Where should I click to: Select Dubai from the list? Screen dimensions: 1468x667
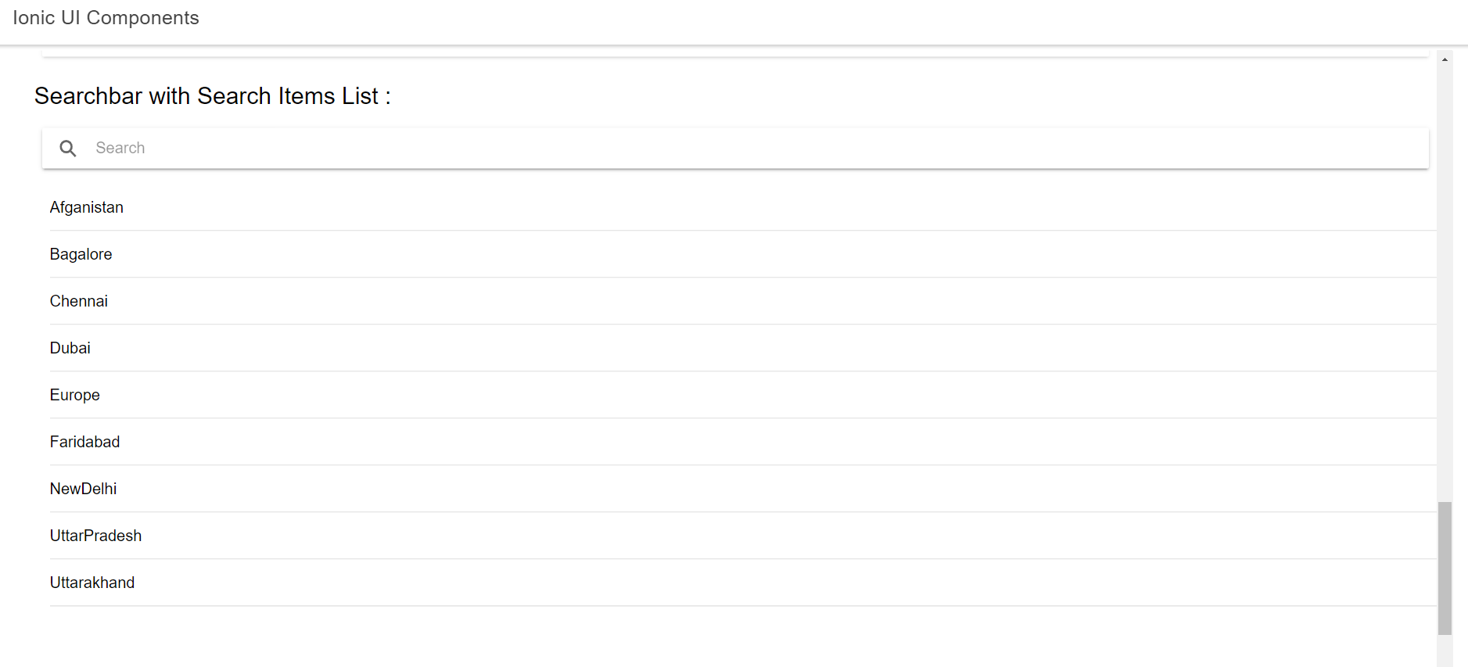click(70, 348)
